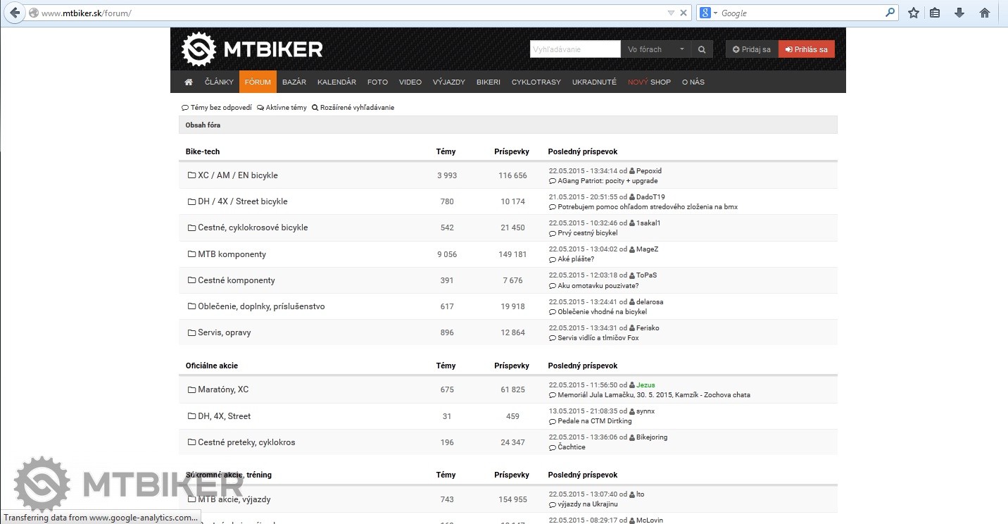
Task: Click the 'Vyhľadávanie' search input field
Action: [575, 49]
